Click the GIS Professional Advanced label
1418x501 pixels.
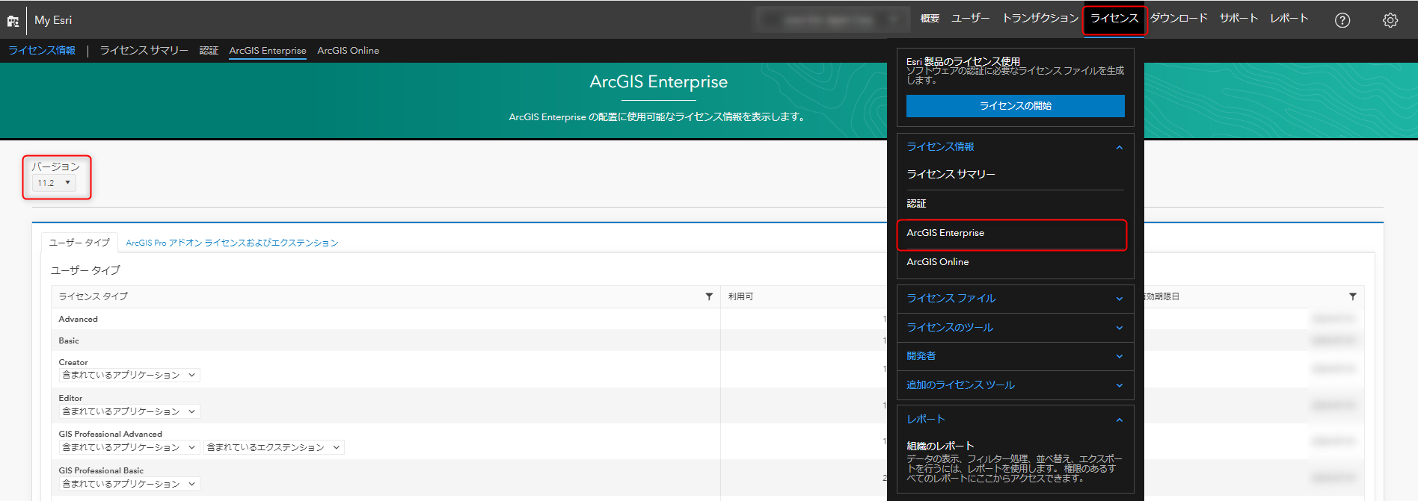coord(111,434)
